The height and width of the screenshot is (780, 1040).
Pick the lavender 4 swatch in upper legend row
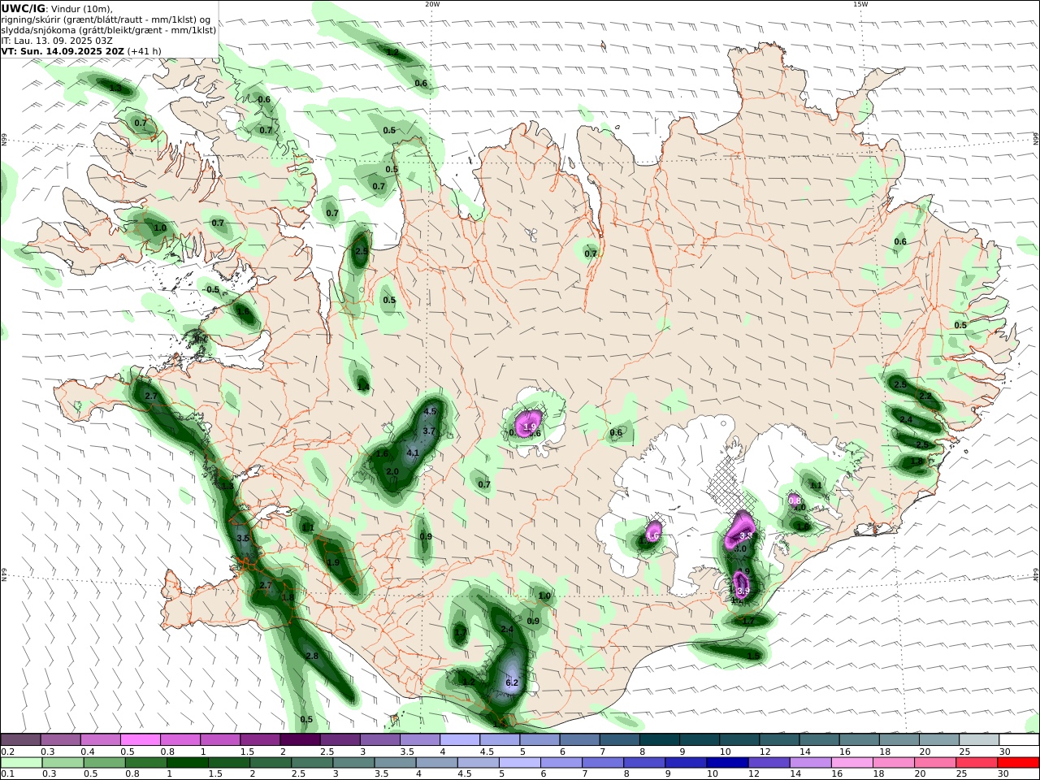[x=459, y=739]
